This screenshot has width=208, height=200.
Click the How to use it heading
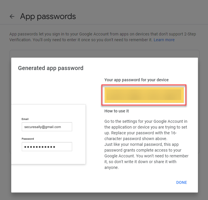[116, 111]
